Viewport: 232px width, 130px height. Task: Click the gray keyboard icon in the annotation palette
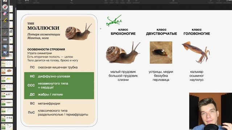5,39
